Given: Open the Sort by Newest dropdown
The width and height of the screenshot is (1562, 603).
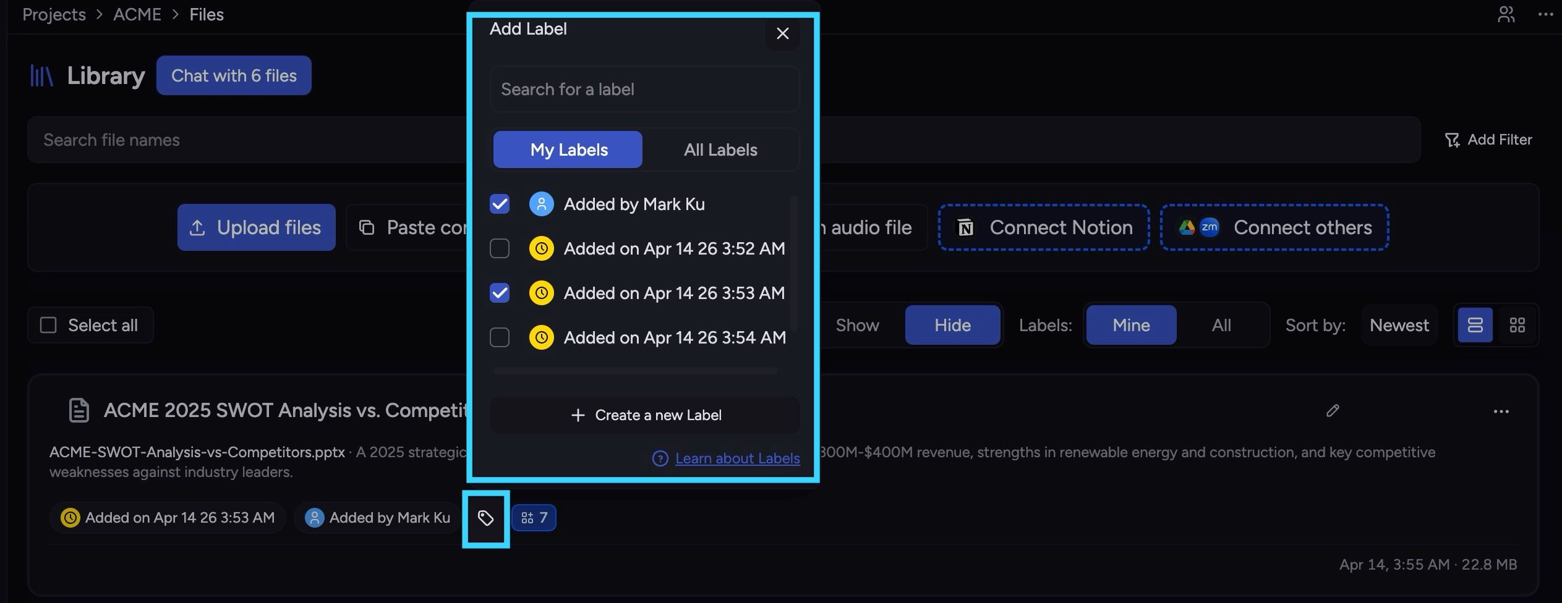Looking at the screenshot, I should tap(1399, 325).
